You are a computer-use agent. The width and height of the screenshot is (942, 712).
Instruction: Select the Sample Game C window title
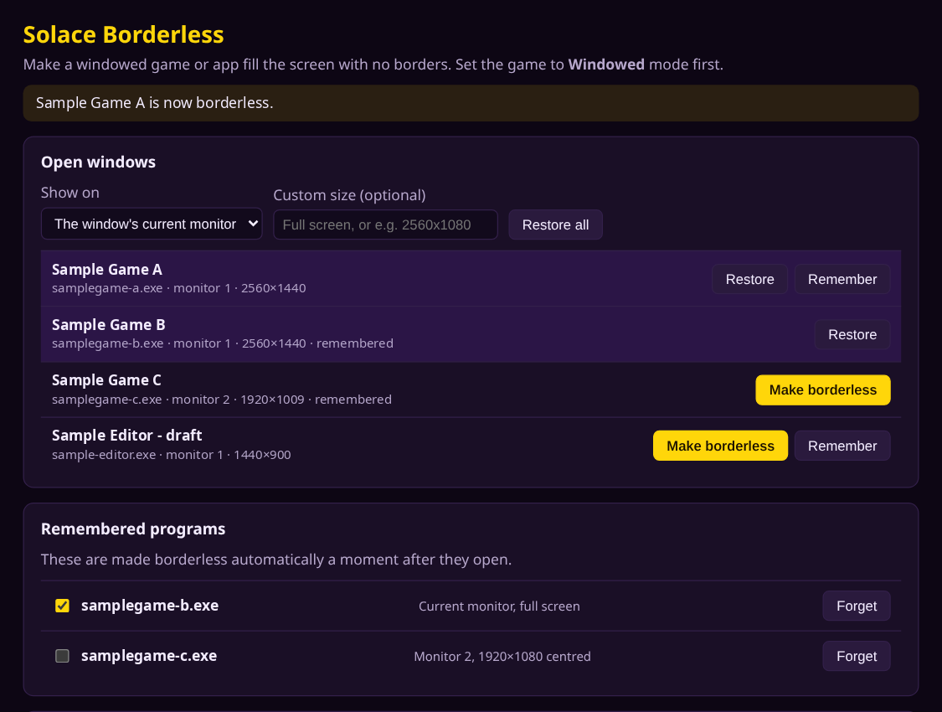pyautogui.click(x=106, y=380)
